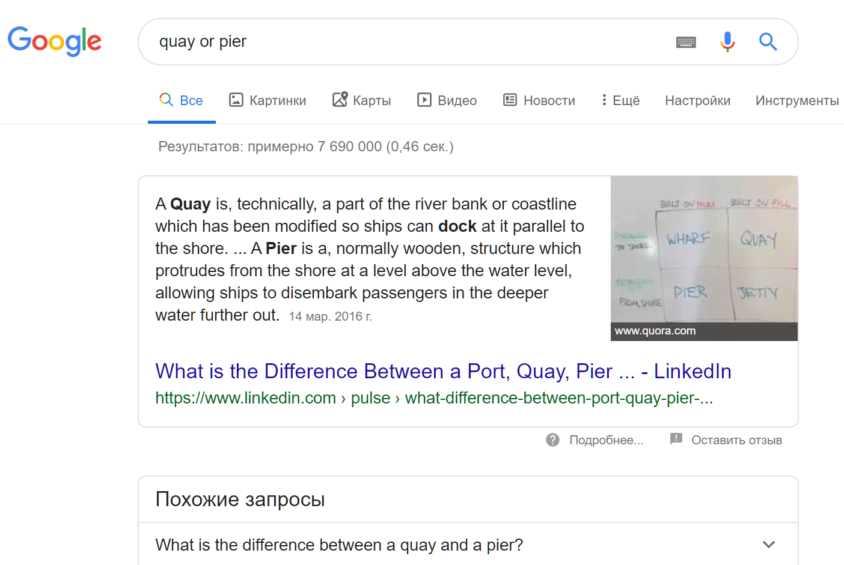The image size is (844, 565).
Task: Switch to the Карты maps tab
Action: (x=362, y=100)
